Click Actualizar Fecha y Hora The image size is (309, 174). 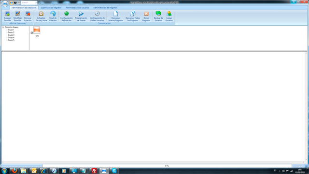(41, 16)
